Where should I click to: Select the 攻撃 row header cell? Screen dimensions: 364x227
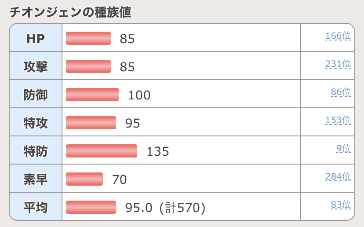click(36, 66)
